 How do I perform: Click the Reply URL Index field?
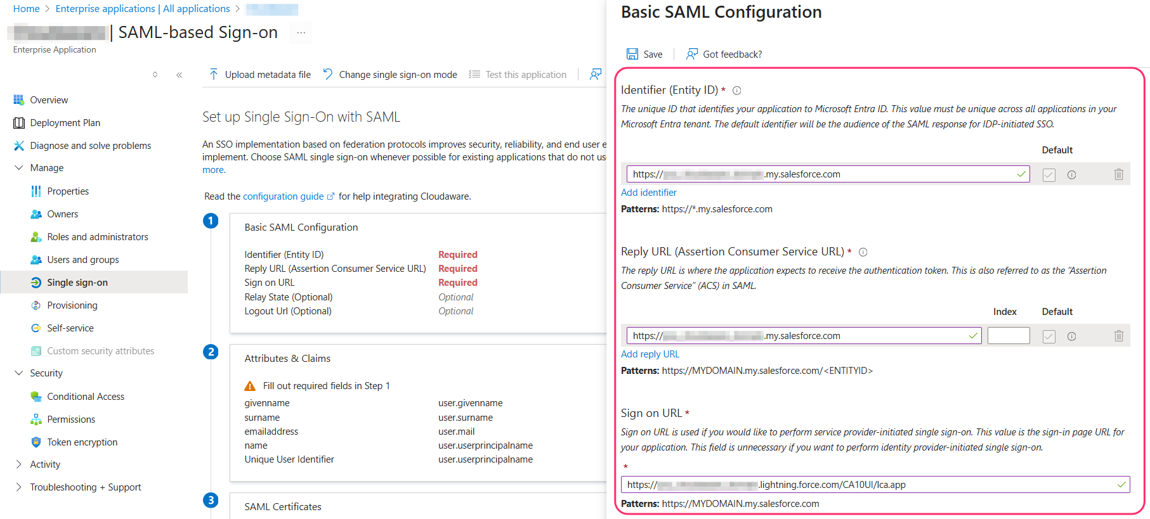[1008, 336]
